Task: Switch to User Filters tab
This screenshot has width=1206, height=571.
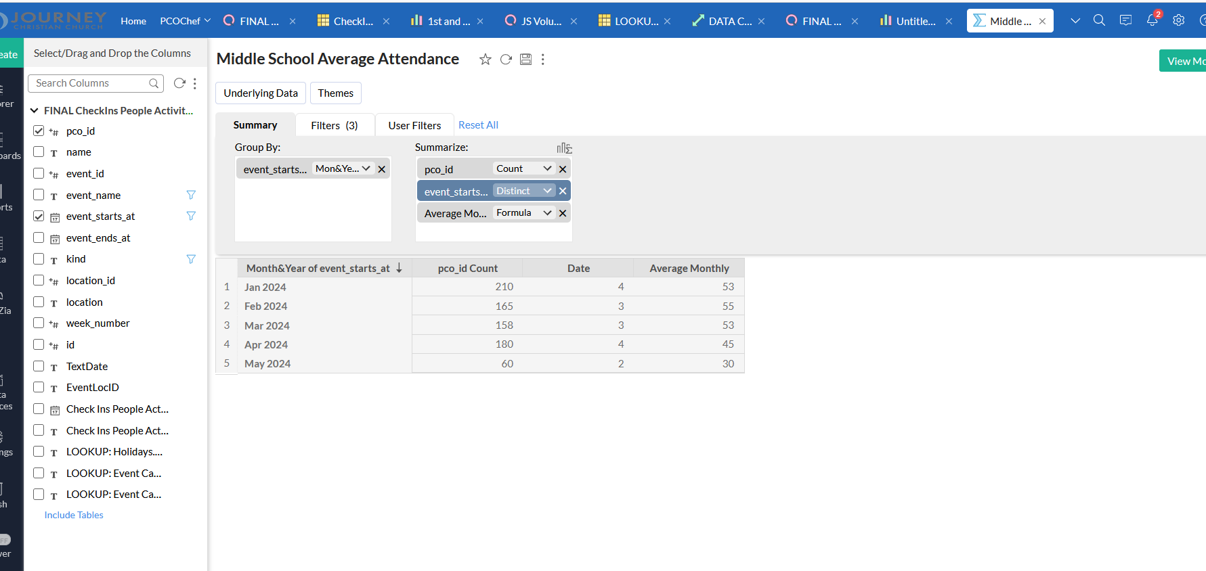Action: click(414, 126)
